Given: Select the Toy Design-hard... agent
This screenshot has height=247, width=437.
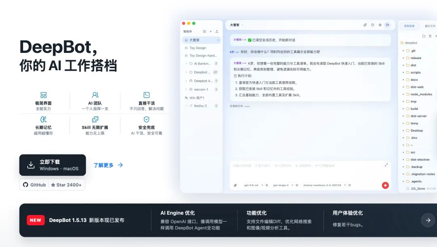Looking at the screenshot, I should [202, 56].
